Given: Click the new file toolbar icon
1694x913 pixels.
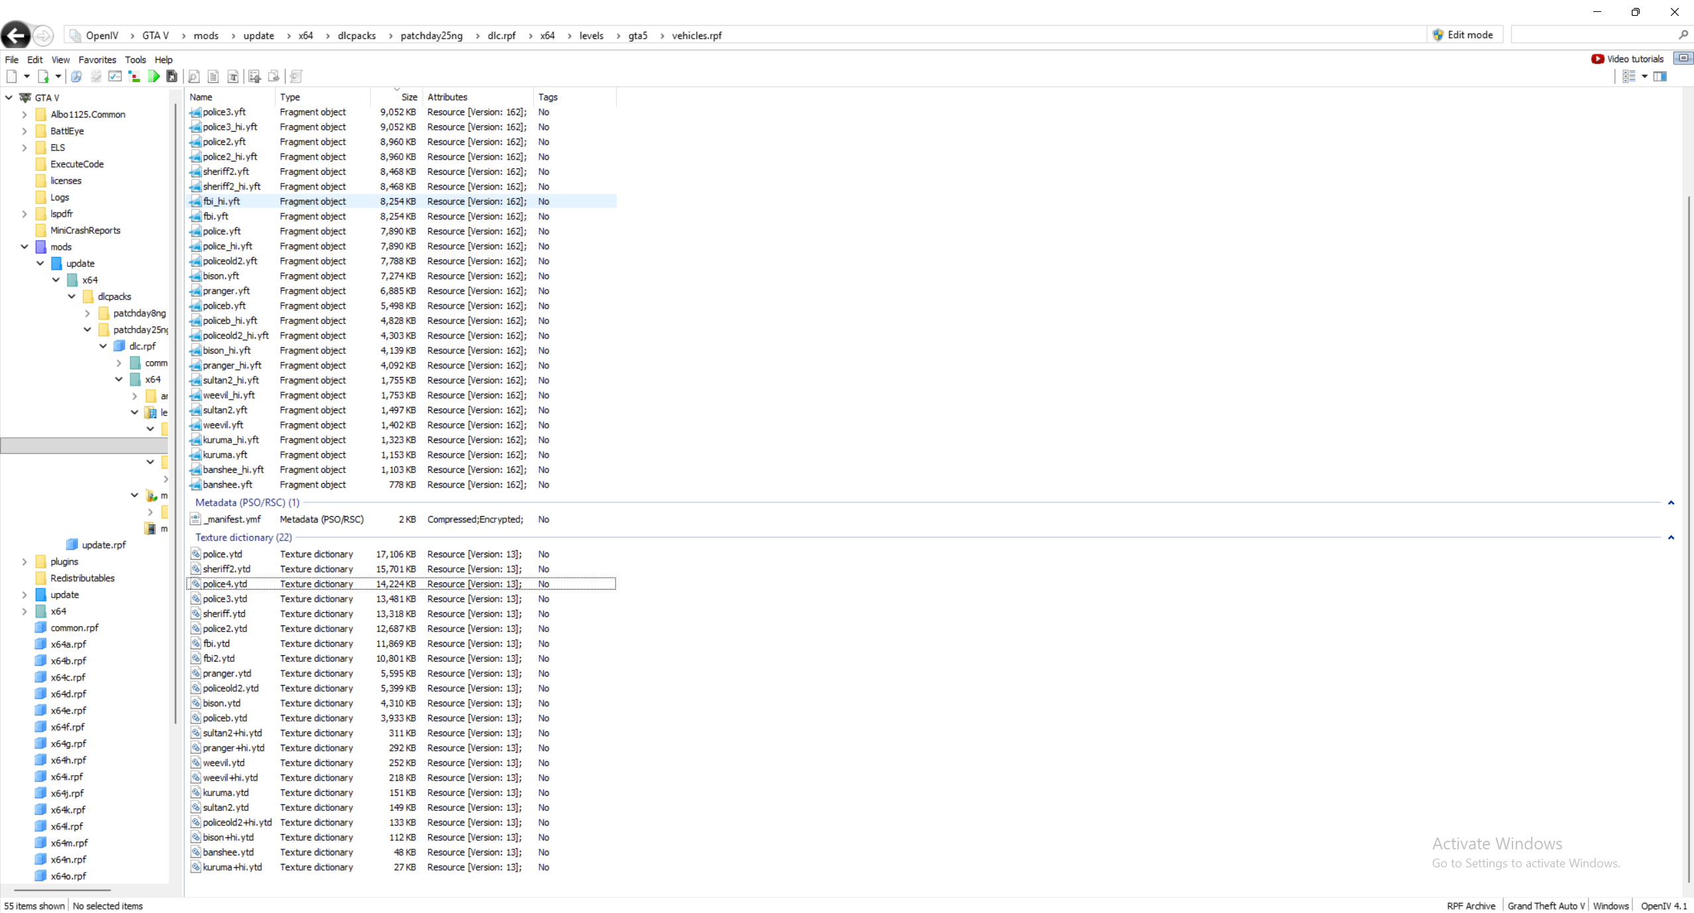Looking at the screenshot, I should (x=11, y=77).
